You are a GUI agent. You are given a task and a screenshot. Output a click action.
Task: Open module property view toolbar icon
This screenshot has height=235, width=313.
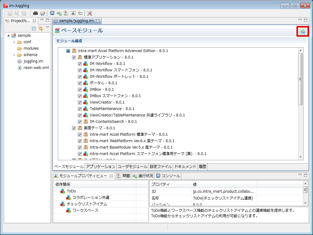73,13
